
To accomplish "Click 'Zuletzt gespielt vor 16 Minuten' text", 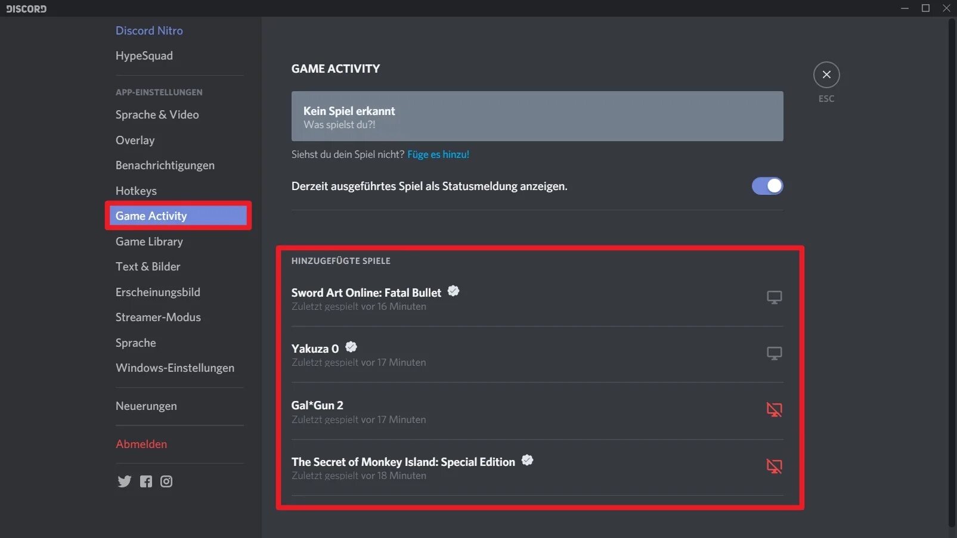I will pyautogui.click(x=359, y=306).
